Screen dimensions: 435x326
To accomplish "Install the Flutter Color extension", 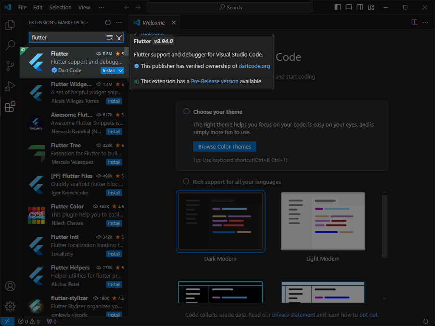I will [x=114, y=223].
